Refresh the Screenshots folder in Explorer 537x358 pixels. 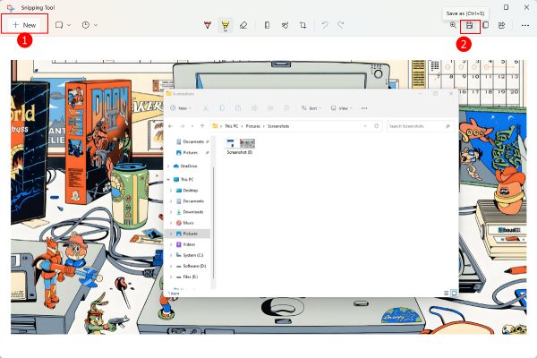[376, 126]
